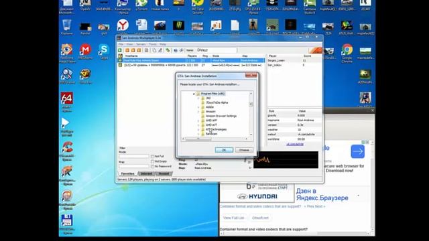Expand the AMD APP folder
429x241 pixels.
pos(198,120)
